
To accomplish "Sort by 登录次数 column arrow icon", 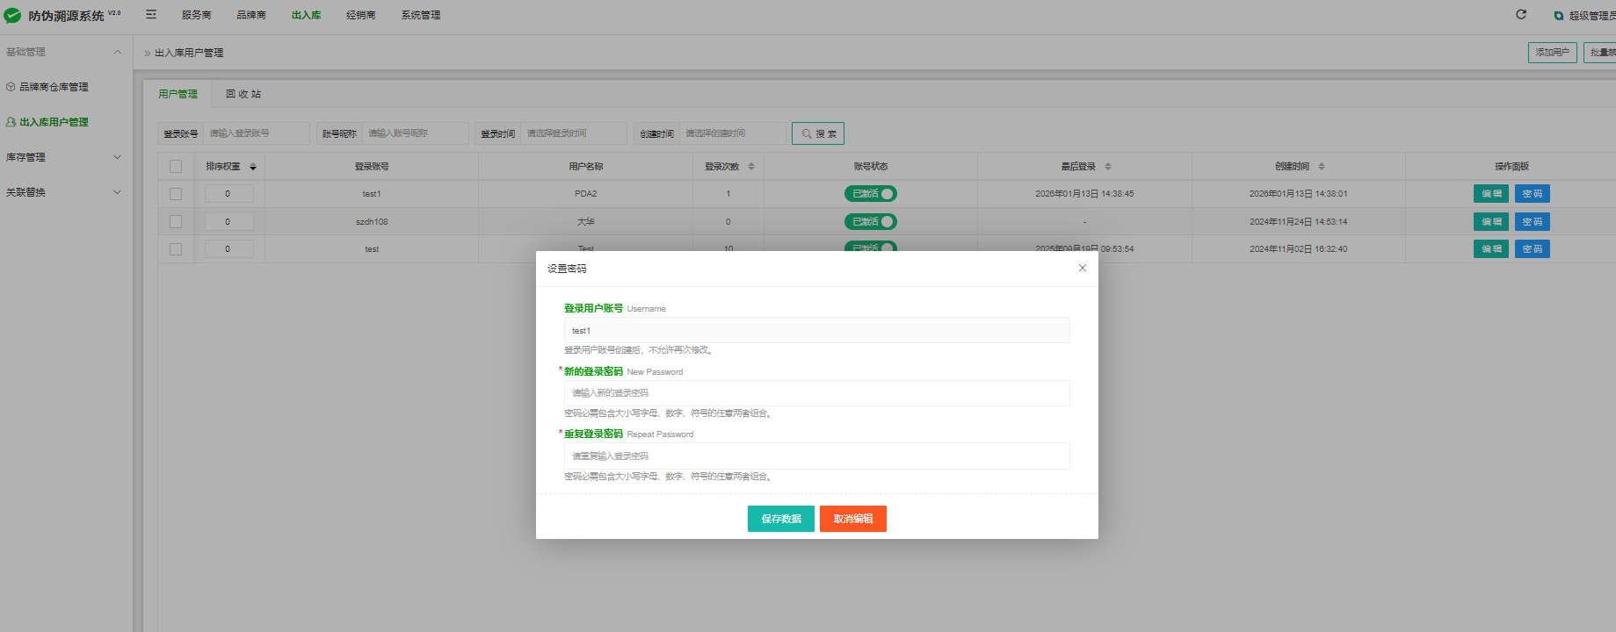I will tap(751, 167).
